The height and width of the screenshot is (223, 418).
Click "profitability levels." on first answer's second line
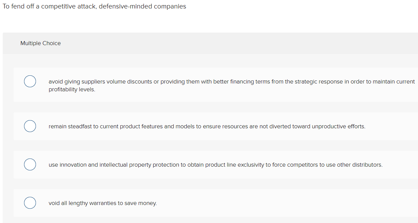[72, 90]
